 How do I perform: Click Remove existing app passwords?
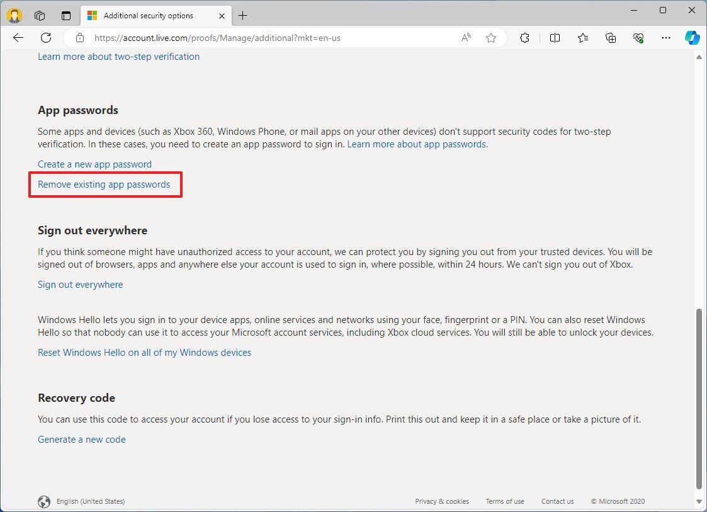pos(104,185)
